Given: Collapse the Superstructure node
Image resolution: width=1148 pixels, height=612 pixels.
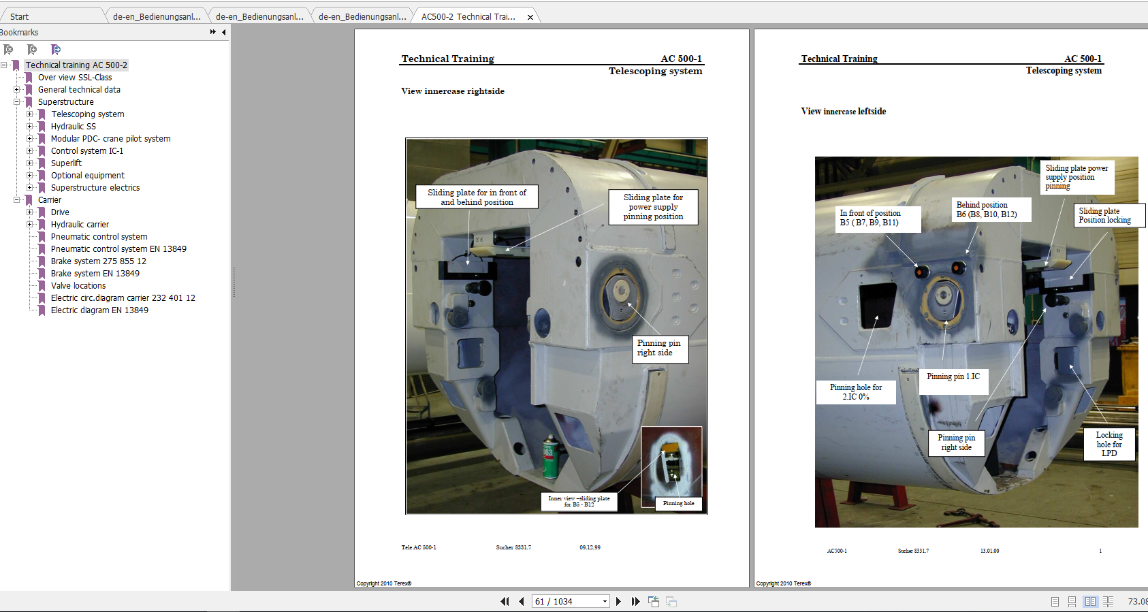Looking at the screenshot, I should [17, 102].
